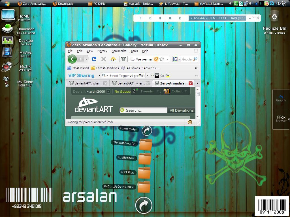Click the smiley icon in Firefox status bar

point(189,122)
